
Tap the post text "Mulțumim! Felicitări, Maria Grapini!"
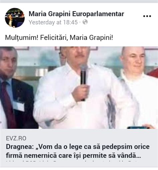click(x=59, y=37)
